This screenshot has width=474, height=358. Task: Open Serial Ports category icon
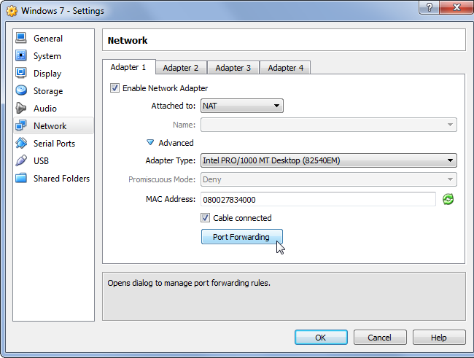tap(21, 144)
